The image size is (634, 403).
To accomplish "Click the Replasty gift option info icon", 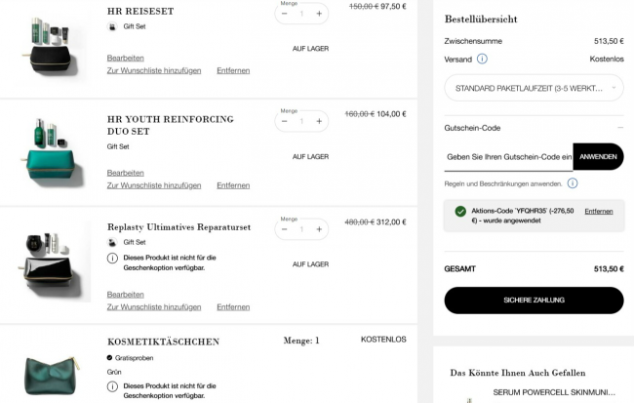I will click(x=112, y=259).
